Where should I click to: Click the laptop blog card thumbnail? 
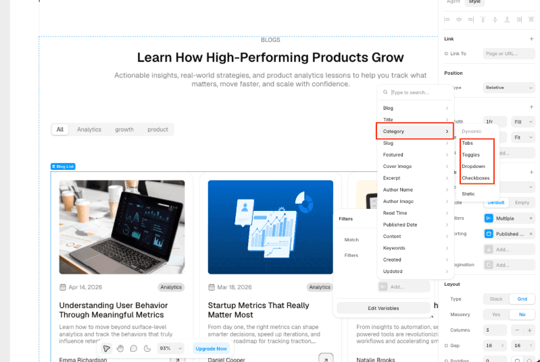click(x=122, y=227)
